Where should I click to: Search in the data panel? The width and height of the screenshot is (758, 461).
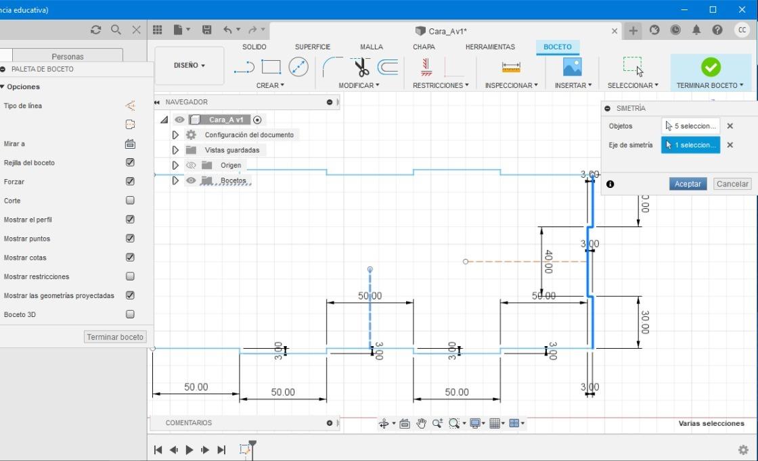click(x=116, y=30)
